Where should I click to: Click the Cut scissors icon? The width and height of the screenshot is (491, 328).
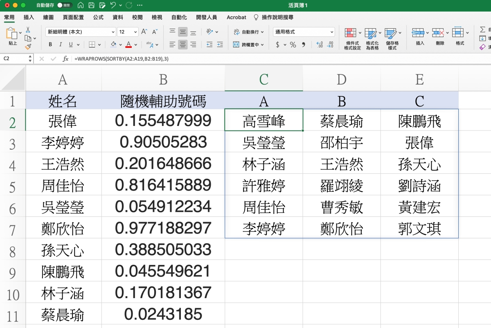(x=28, y=30)
